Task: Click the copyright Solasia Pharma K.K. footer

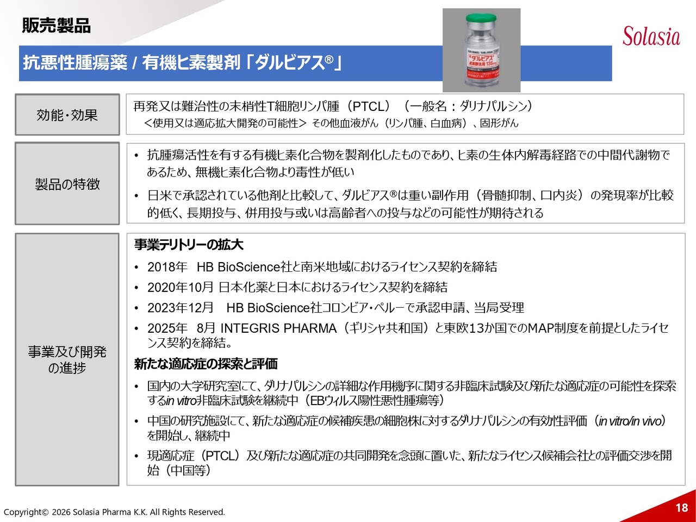Action: click(114, 512)
